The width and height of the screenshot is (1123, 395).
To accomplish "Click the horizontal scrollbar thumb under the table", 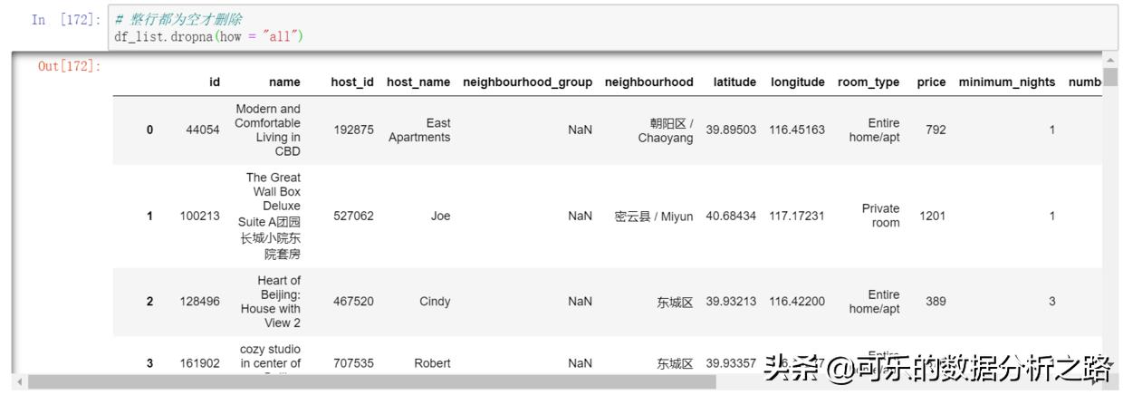I will (373, 382).
